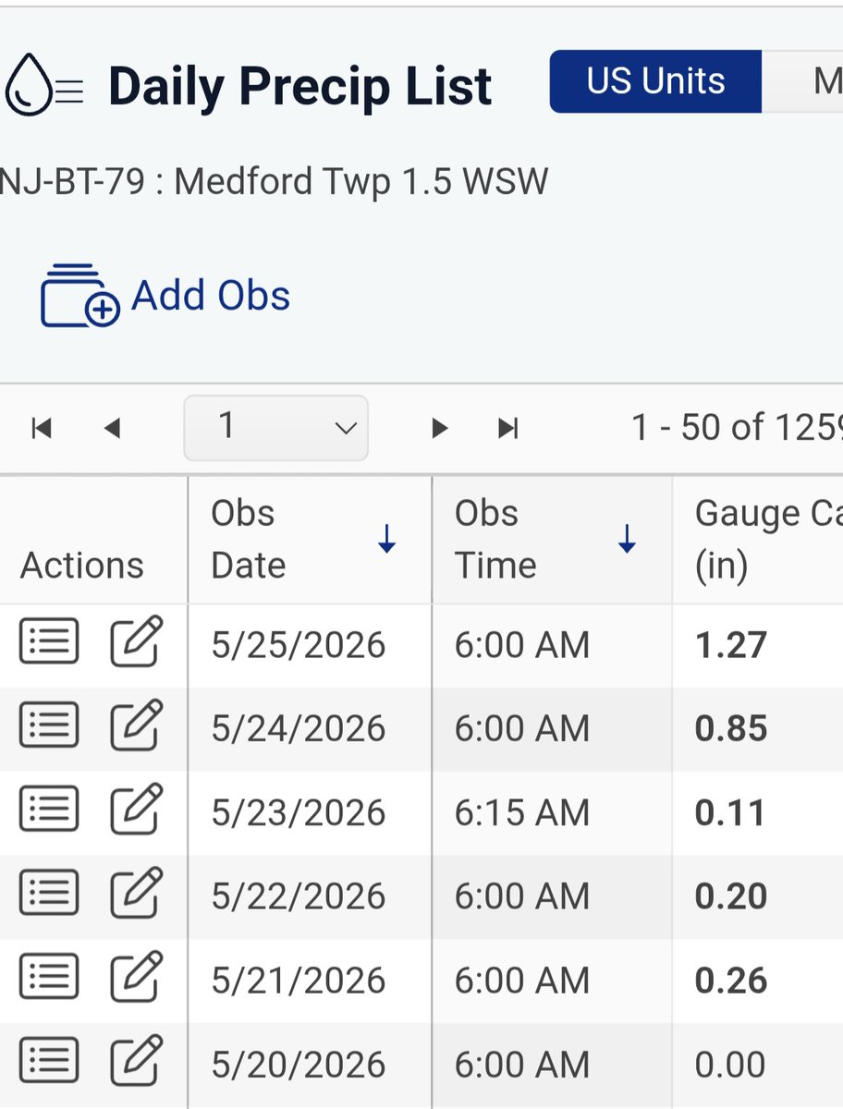Edit the 5/25/2026 observation
843x1109 pixels.
137,640
